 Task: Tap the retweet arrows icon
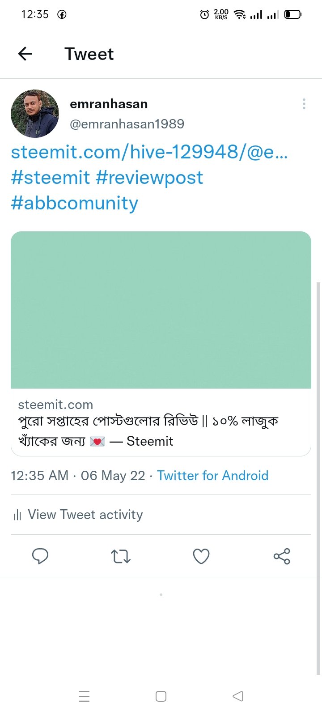120,556
